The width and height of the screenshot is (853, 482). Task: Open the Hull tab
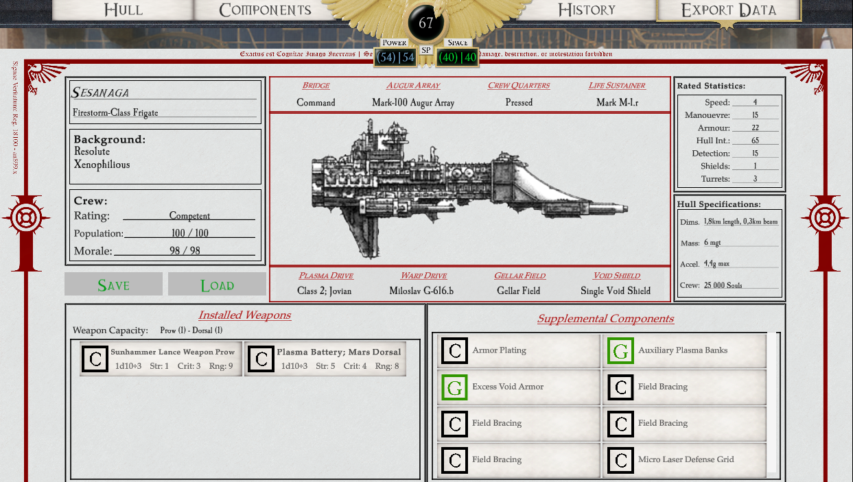tap(124, 10)
